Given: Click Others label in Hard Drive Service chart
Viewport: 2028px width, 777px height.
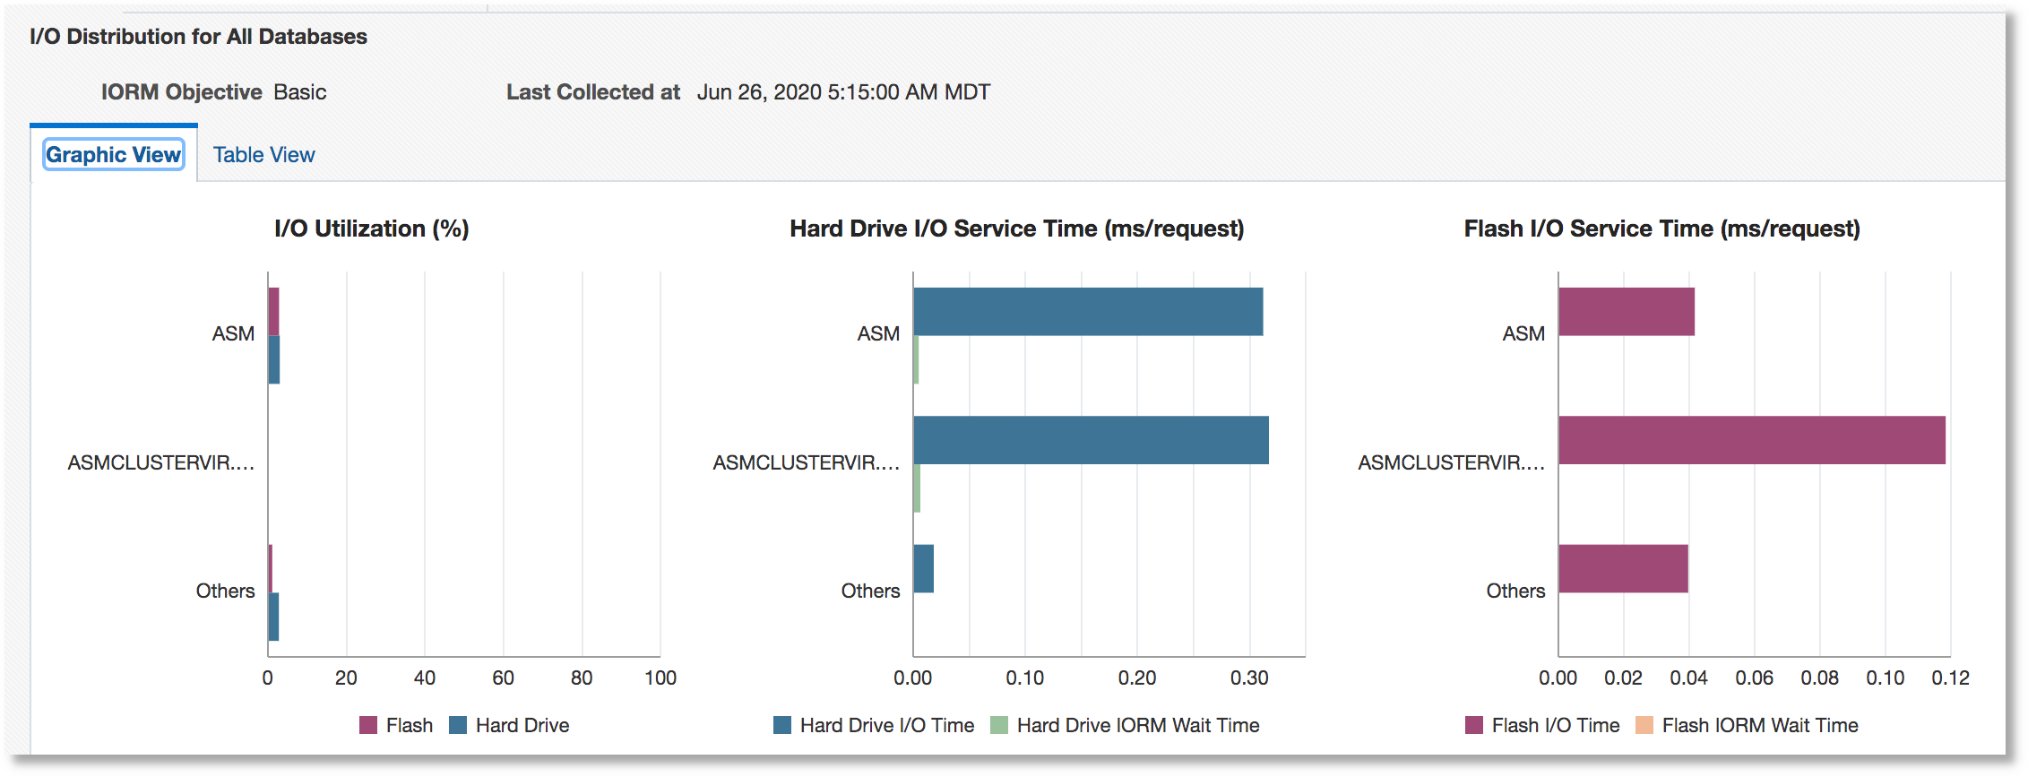Looking at the screenshot, I should pyautogui.click(x=871, y=591).
